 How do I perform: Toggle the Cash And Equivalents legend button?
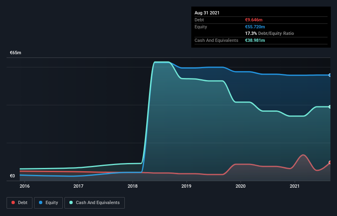tap(94, 203)
